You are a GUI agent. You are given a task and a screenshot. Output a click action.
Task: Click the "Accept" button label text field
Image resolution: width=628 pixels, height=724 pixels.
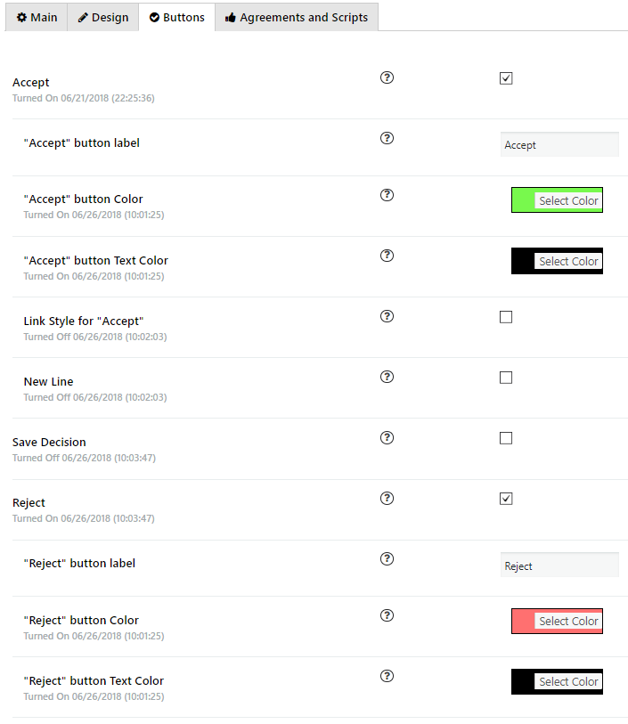click(559, 144)
